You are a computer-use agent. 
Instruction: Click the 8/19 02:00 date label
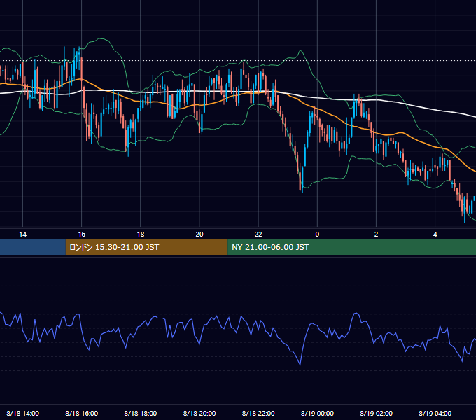pos(376,413)
